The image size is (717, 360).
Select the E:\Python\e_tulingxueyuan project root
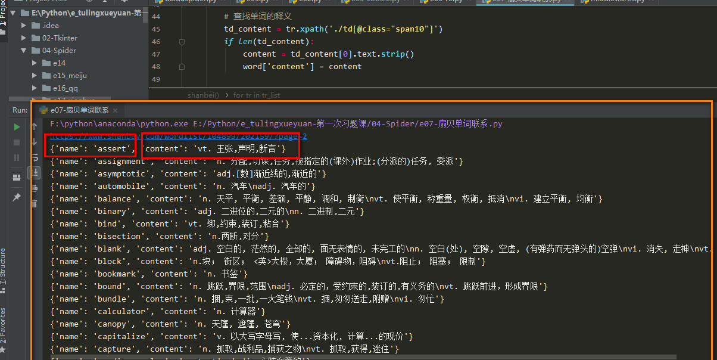click(83, 13)
